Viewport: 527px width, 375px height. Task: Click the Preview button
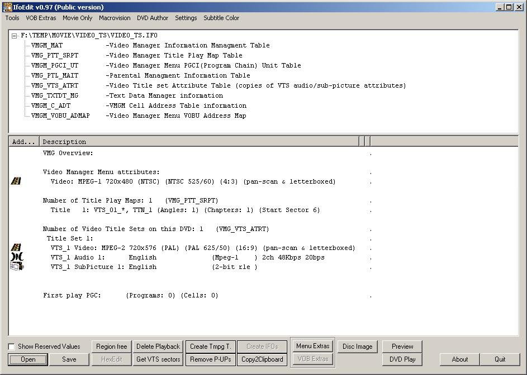402,347
